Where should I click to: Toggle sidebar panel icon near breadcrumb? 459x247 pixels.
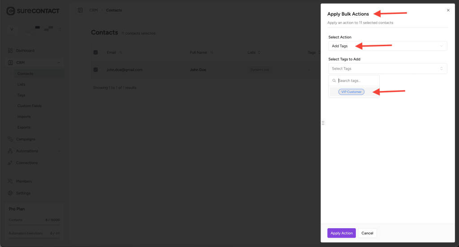pyautogui.click(x=80, y=10)
